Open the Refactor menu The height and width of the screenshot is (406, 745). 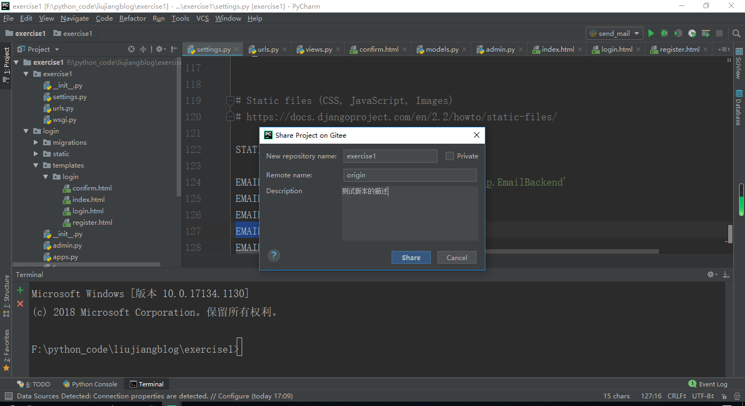(x=133, y=19)
